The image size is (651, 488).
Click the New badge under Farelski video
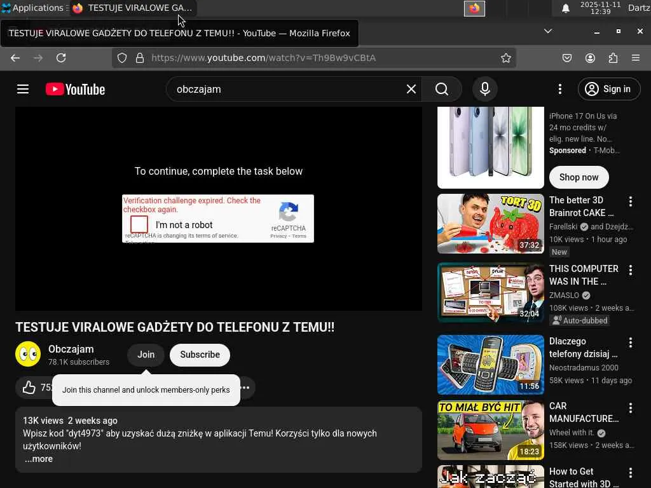point(559,252)
